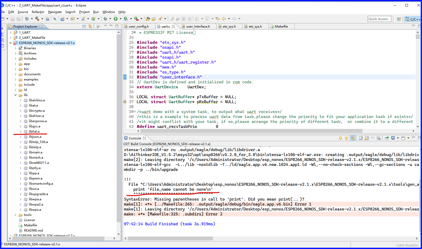Open the Project menu
The width and height of the screenshot is (422, 249).
pyautogui.click(x=84, y=12)
